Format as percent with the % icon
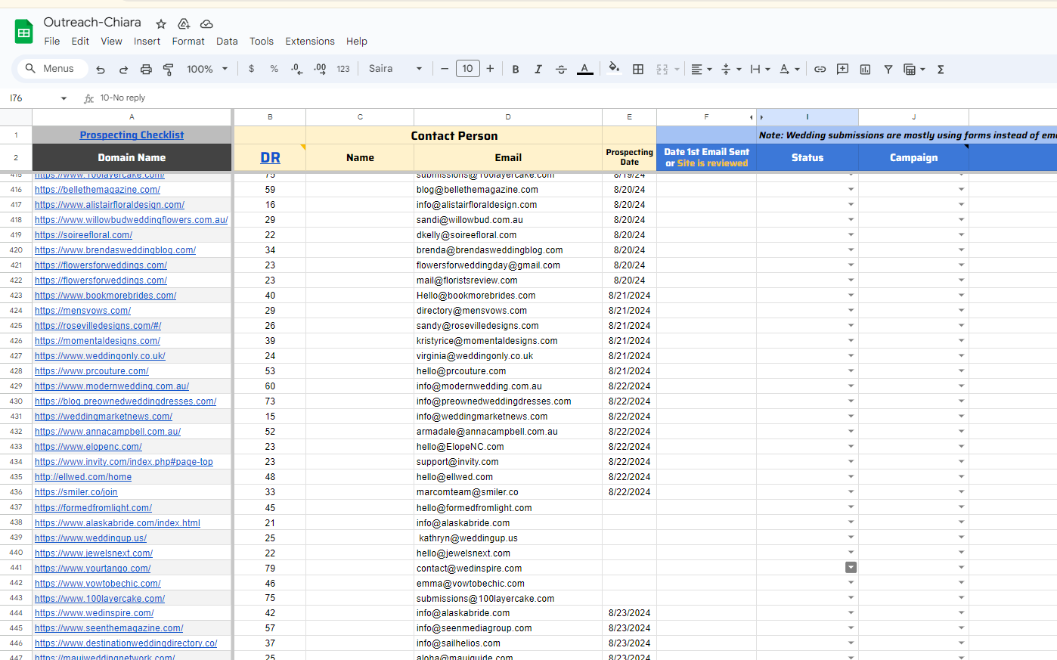 click(274, 69)
